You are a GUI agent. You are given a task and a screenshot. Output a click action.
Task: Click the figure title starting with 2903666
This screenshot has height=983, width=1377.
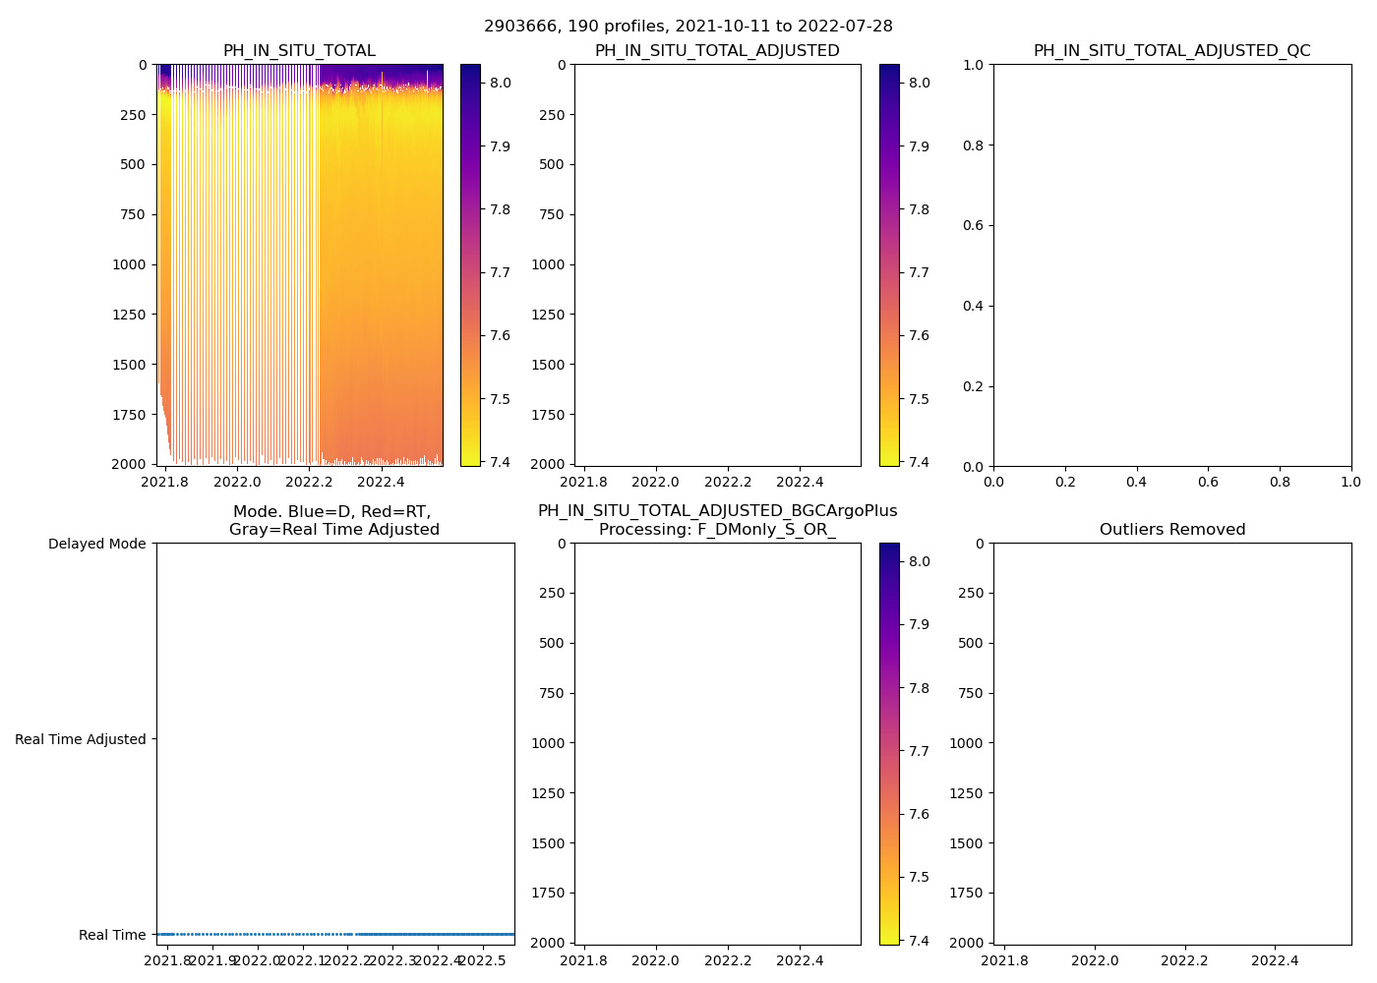688,27
